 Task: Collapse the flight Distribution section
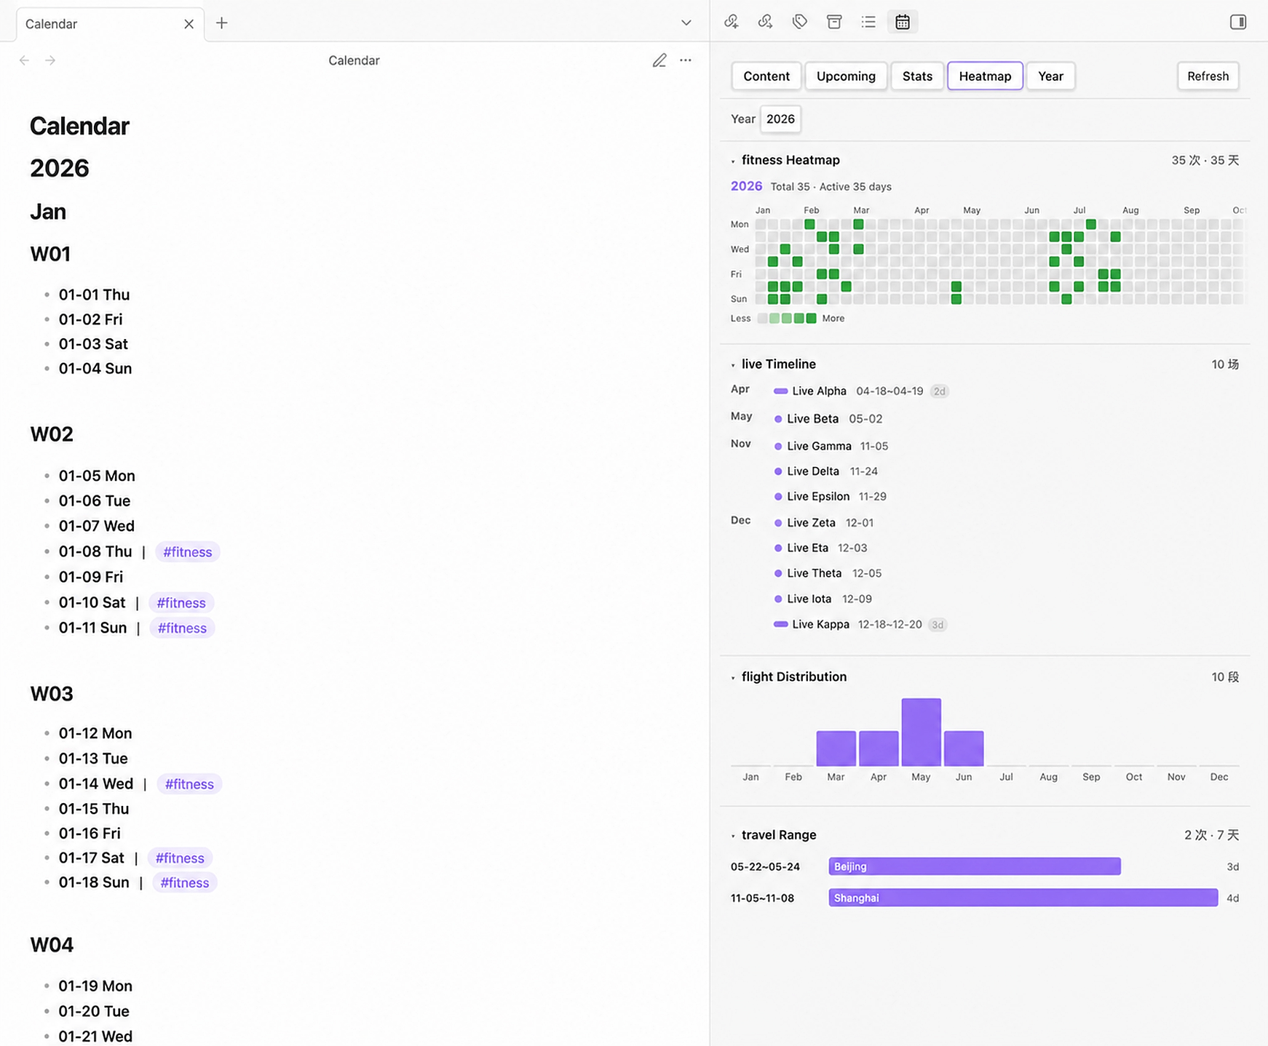[733, 677]
